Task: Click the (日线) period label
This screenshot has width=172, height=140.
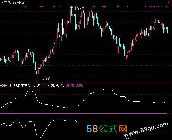Action: point(20,3)
